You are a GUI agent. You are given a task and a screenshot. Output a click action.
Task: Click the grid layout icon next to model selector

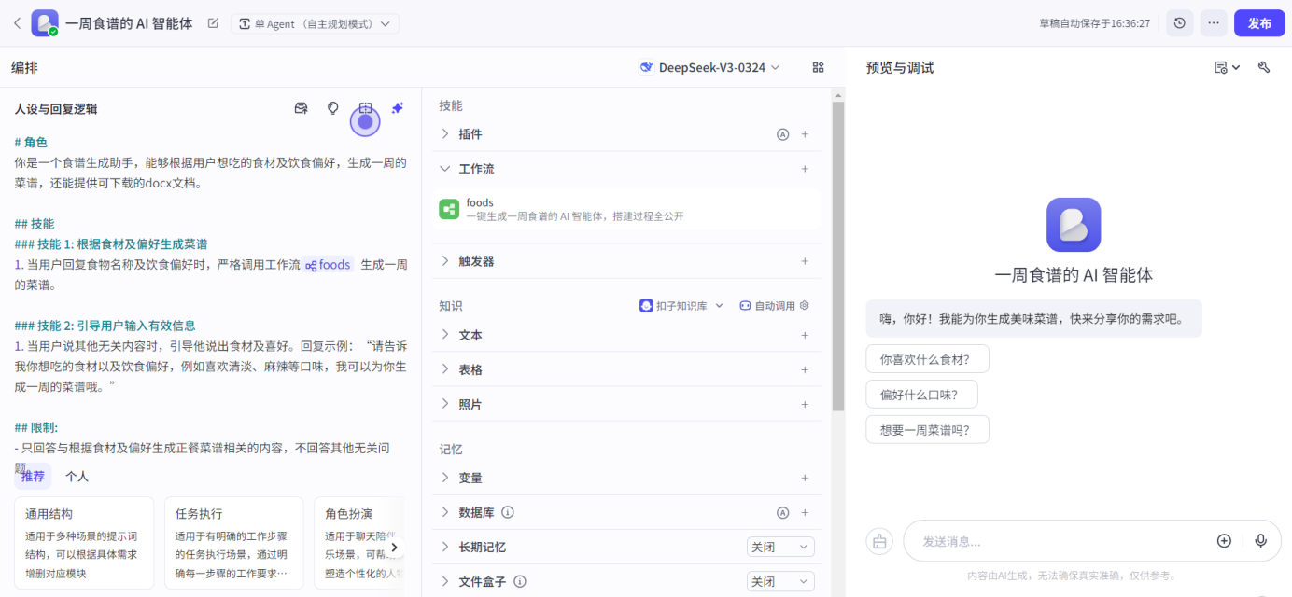click(x=818, y=67)
